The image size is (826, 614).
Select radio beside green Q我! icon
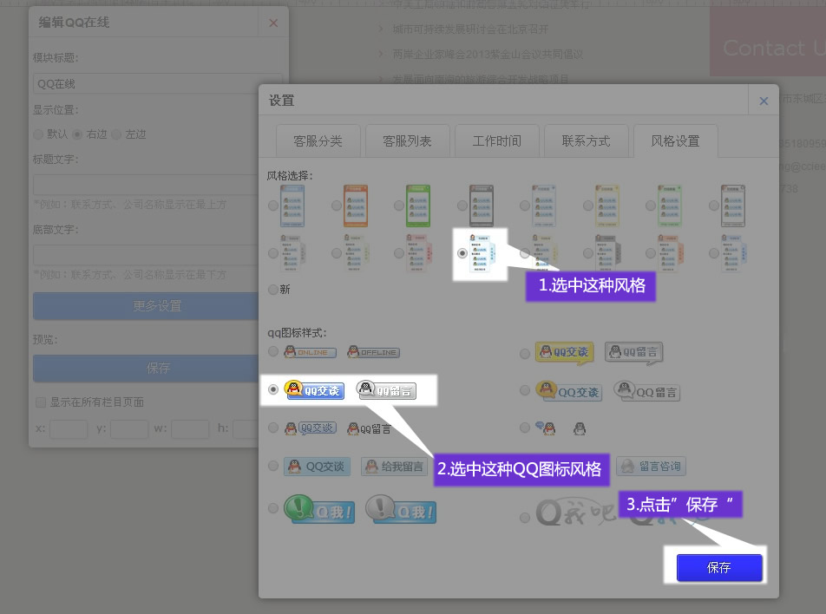tap(272, 508)
